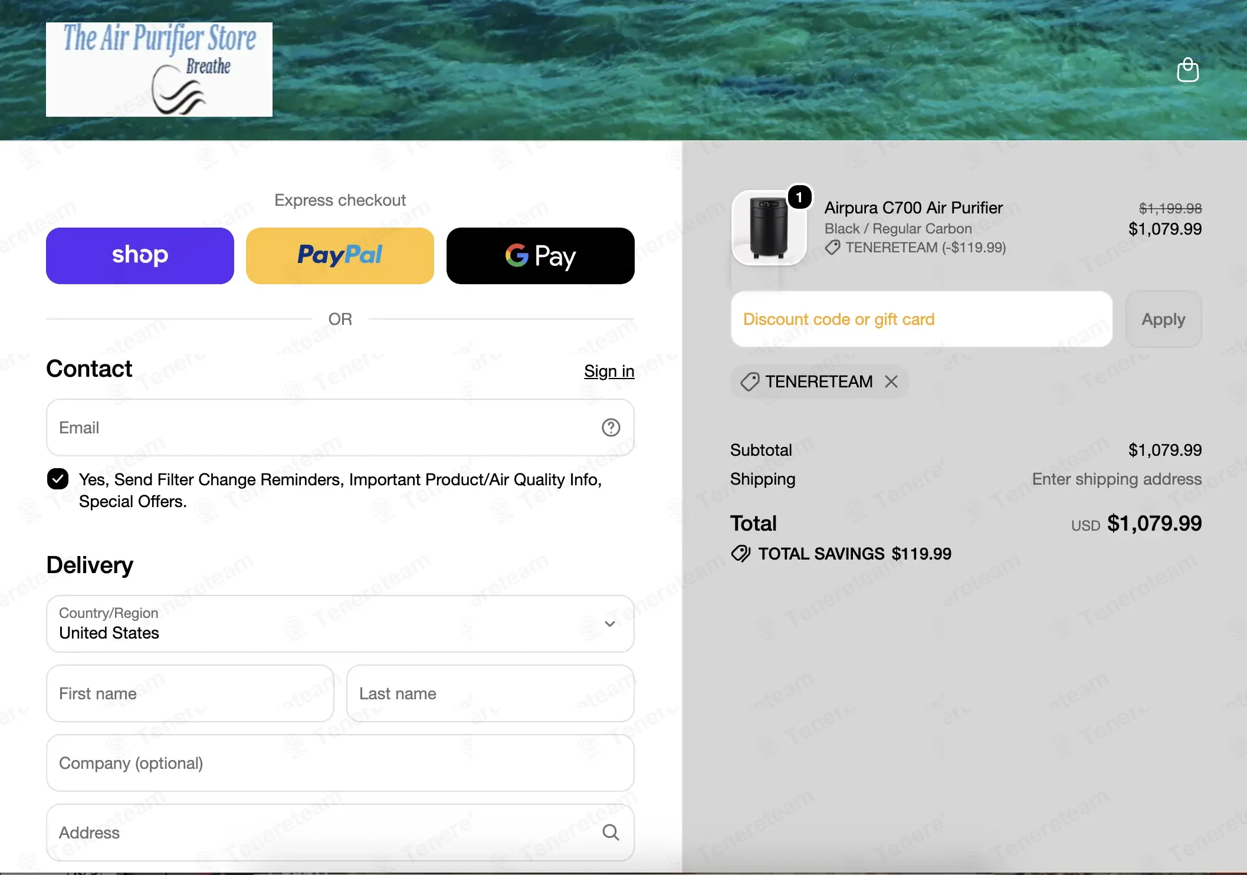The height and width of the screenshot is (875, 1247).
Task: Pay with Shop Pay express checkout
Action: [140, 256]
